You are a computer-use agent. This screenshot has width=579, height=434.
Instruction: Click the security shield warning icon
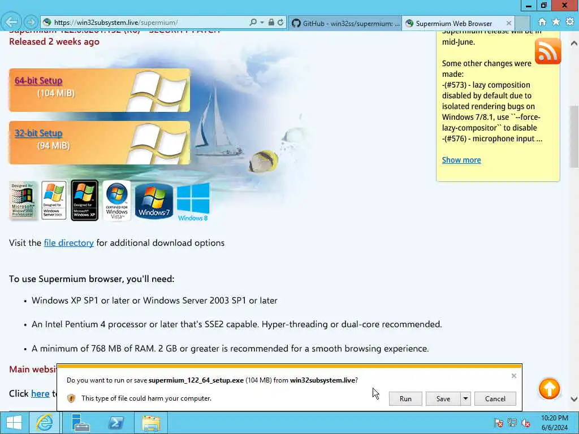tap(71, 398)
